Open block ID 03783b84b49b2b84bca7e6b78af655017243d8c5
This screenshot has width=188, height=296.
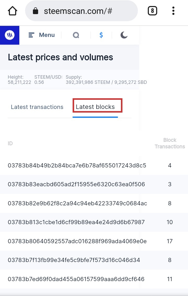tap(77, 165)
